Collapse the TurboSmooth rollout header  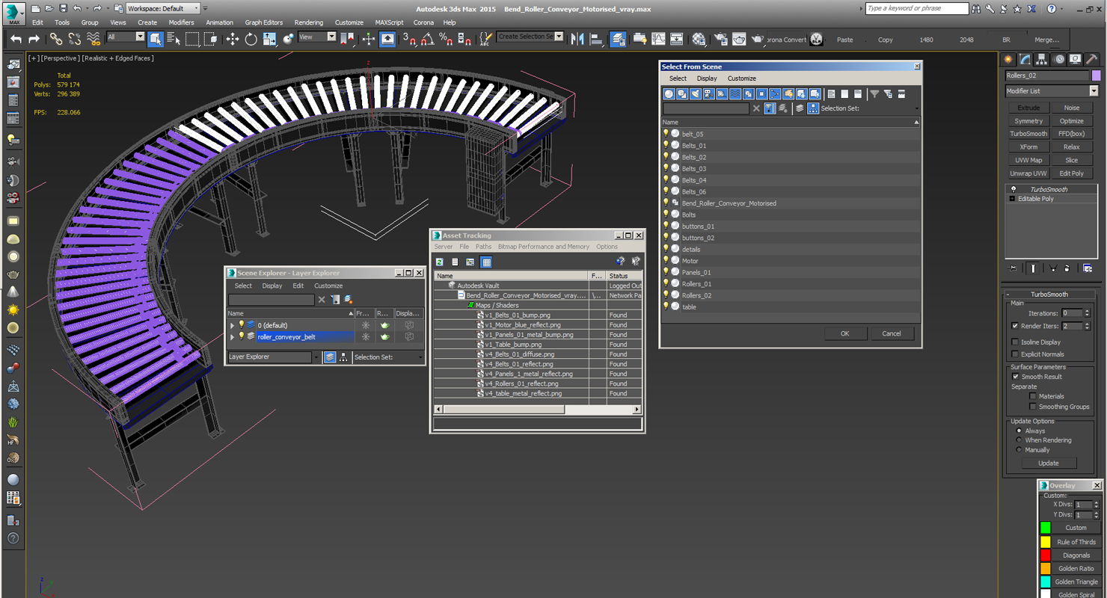click(x=1049, y=295)
